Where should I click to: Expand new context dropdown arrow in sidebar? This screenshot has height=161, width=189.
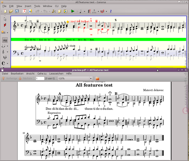8,33
